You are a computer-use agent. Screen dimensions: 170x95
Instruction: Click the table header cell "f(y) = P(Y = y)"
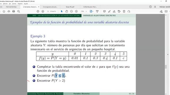53,58
